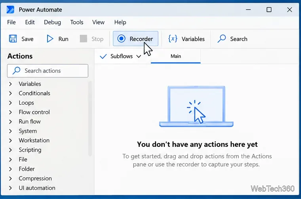Screen dimensions: 301x199
Task: Expand the Loops action group
Action: click(x=11, y=103)
